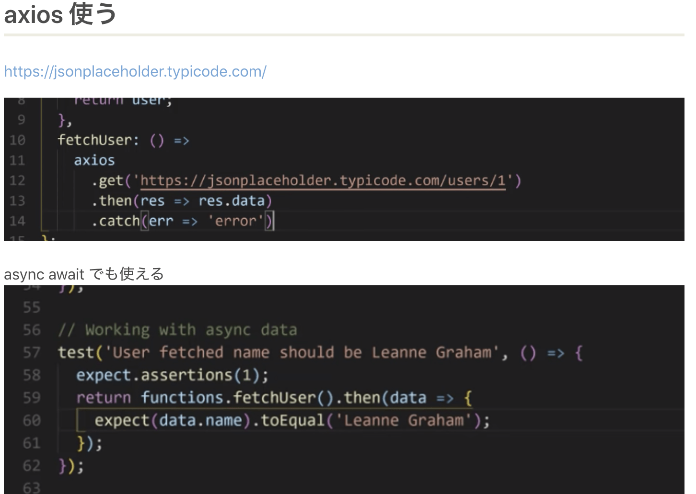Screen dimensions: 696x494
Task: Click the '.then(res => res.data)' code line
Action: [x=182, y=201]
